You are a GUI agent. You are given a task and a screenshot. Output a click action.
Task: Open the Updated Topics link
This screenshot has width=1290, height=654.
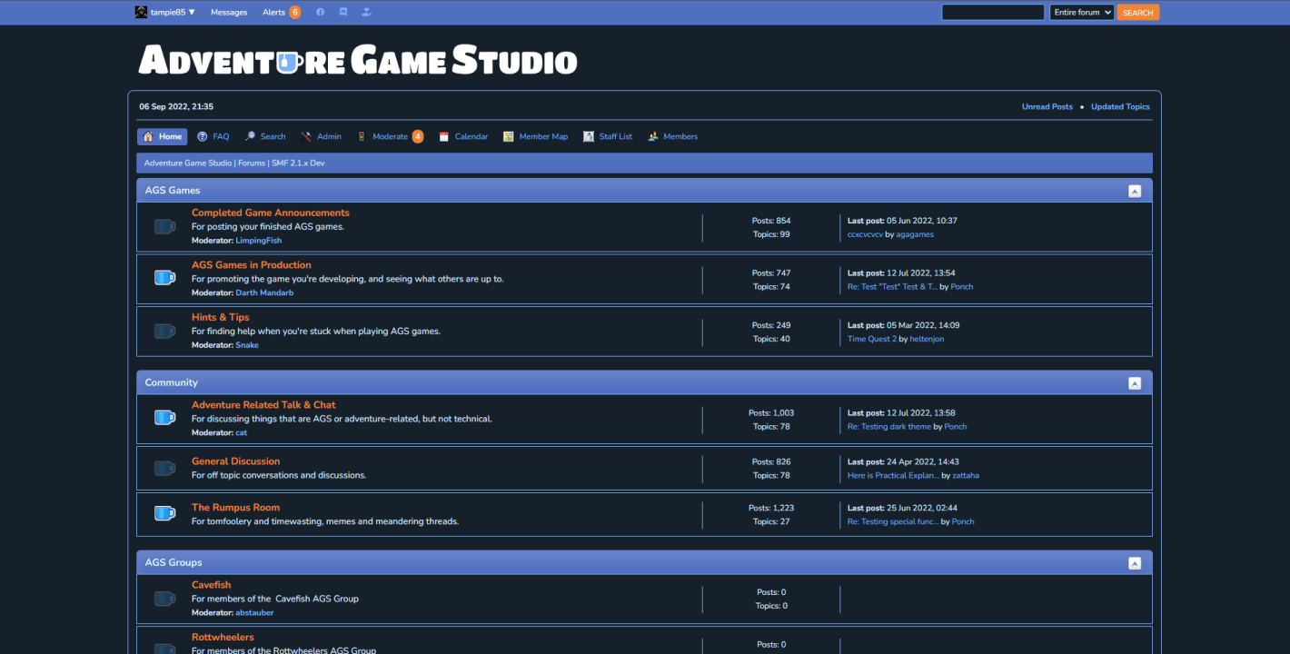tap(1120, 106)
